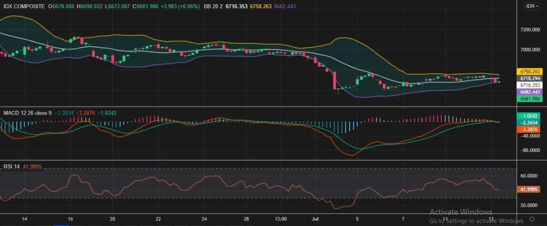The image size is (547, 226).
Task: Click yellow 6750.263 price axis tag
Action: [529, 72]
